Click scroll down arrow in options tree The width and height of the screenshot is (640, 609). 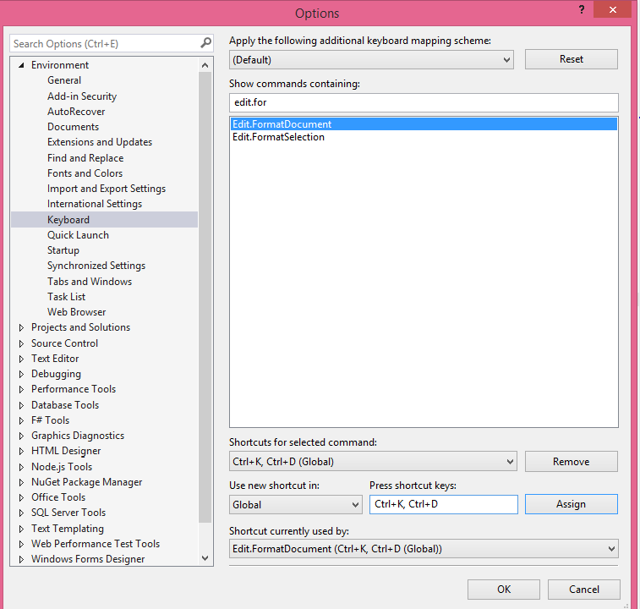click(205, 558)
